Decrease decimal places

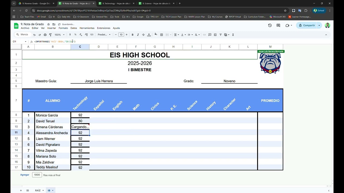tap(81, 35)
